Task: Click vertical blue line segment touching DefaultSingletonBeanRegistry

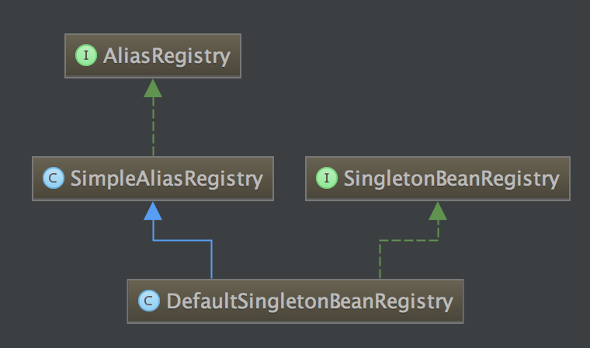Action: [211, 260]
